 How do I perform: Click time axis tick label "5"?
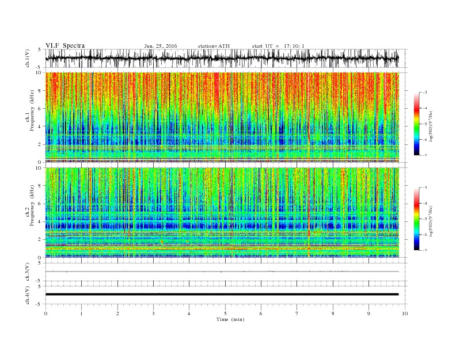click(x=225, y=313)
